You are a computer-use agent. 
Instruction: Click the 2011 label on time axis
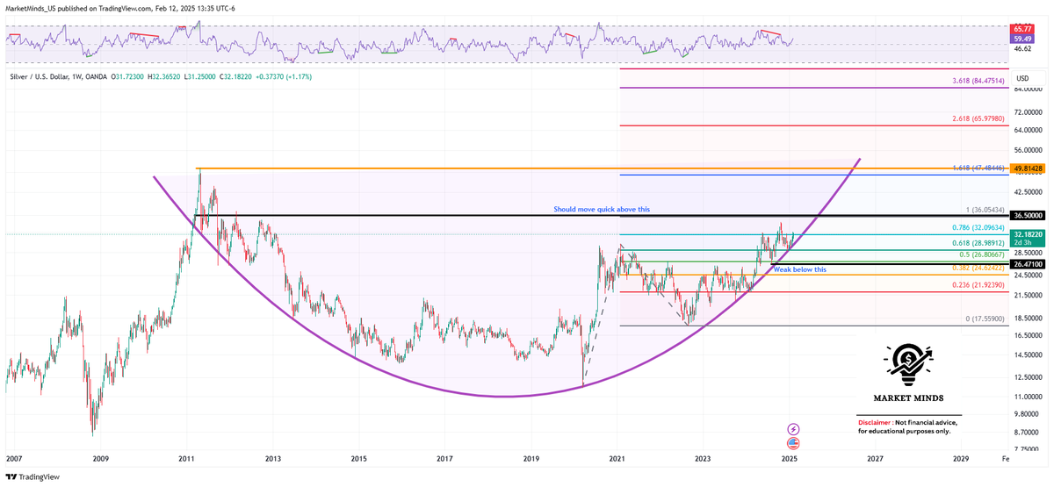pos(186,459)
